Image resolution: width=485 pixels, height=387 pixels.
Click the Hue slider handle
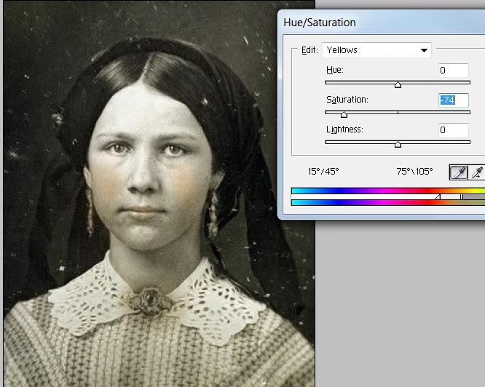point(398,84)
